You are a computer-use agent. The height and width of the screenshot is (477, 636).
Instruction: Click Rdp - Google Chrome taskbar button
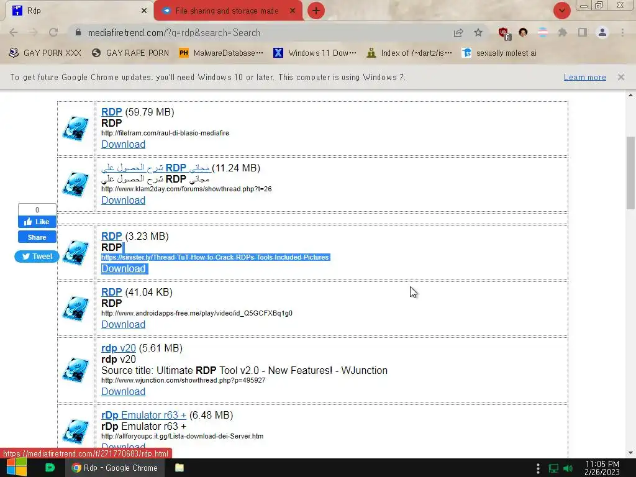(x=115, y=468)
